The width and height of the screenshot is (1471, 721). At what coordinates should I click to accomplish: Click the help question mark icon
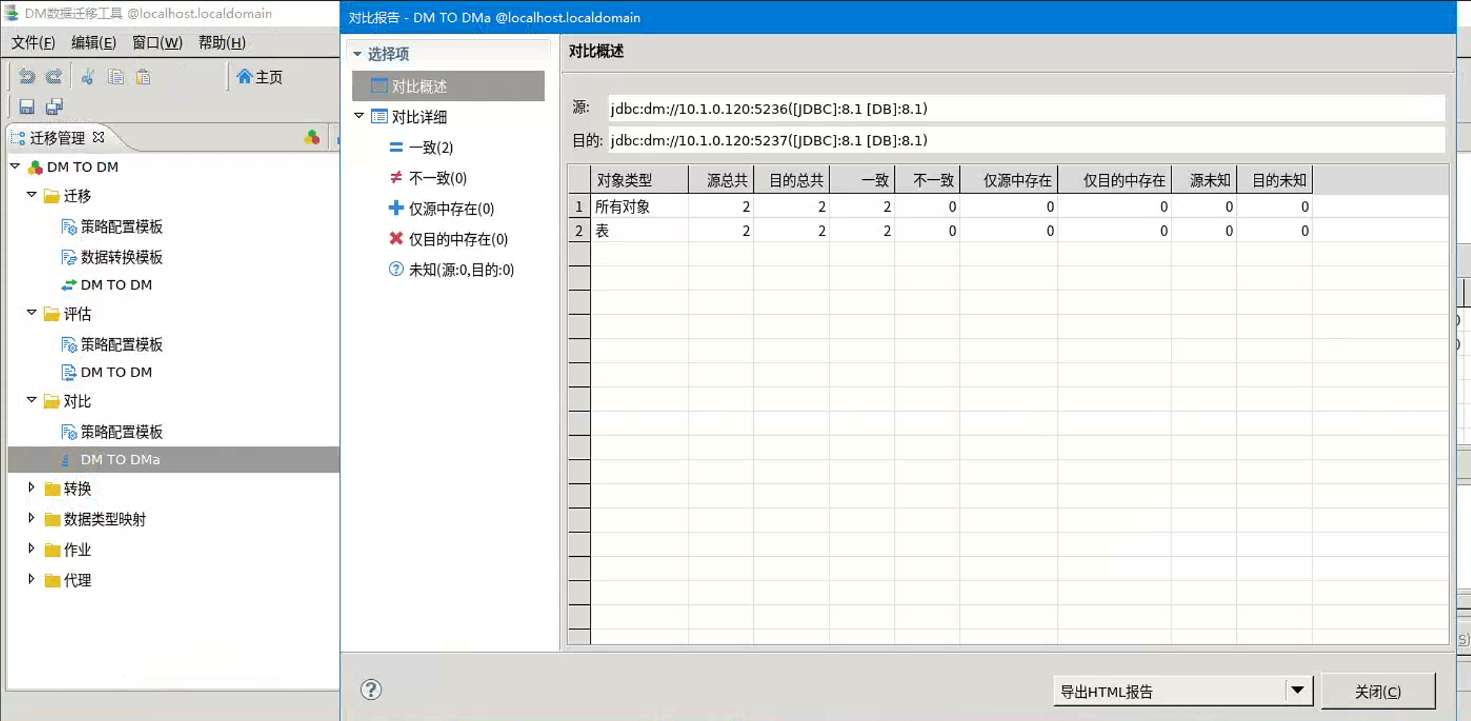point(371,690)
